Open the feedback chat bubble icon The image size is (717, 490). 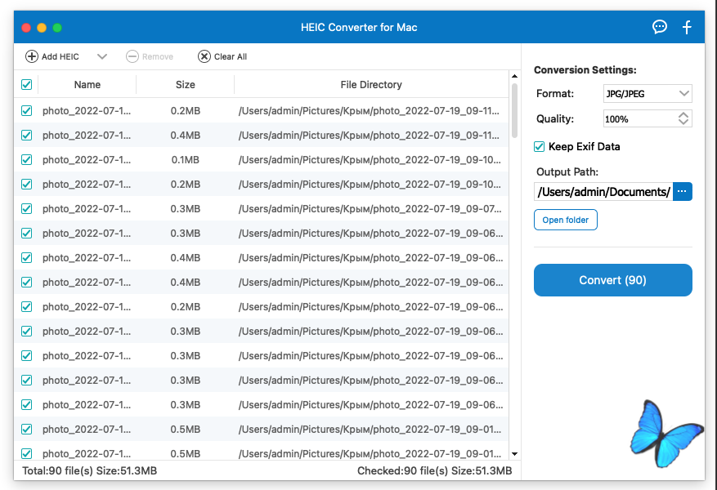point(660,27)
